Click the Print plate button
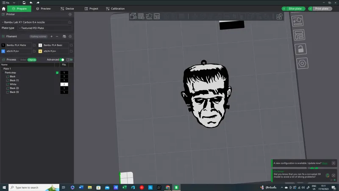The width and height of the screenshot is (339, 191). tap(322, 8)
